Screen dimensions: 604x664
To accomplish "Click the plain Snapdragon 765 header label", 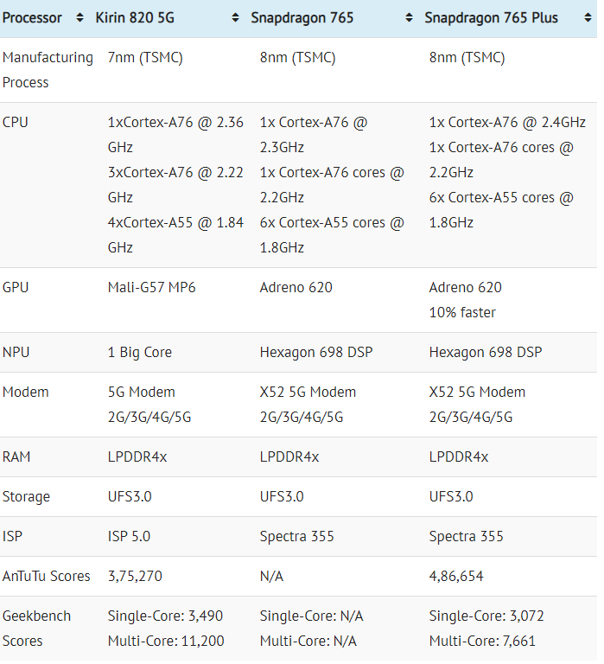I will coord(302,18).
